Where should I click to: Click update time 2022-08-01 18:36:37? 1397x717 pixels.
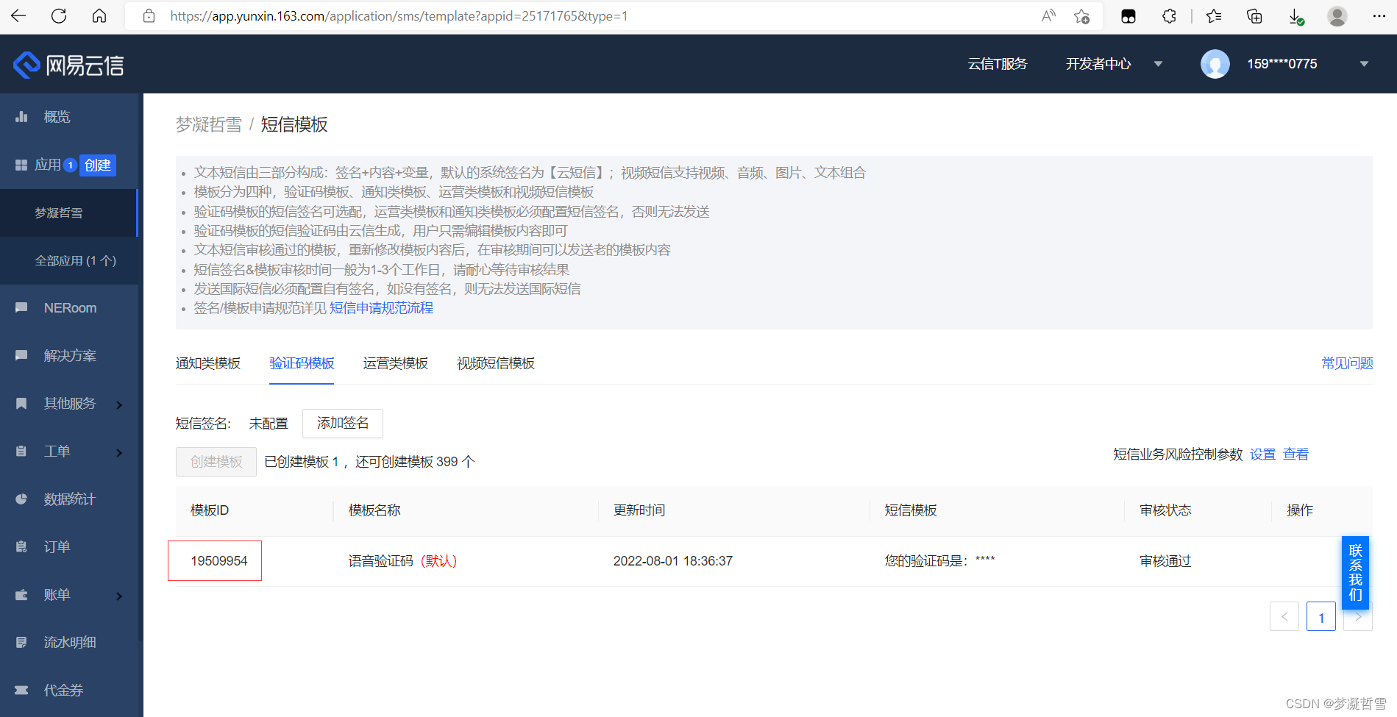tap(673, 561)
